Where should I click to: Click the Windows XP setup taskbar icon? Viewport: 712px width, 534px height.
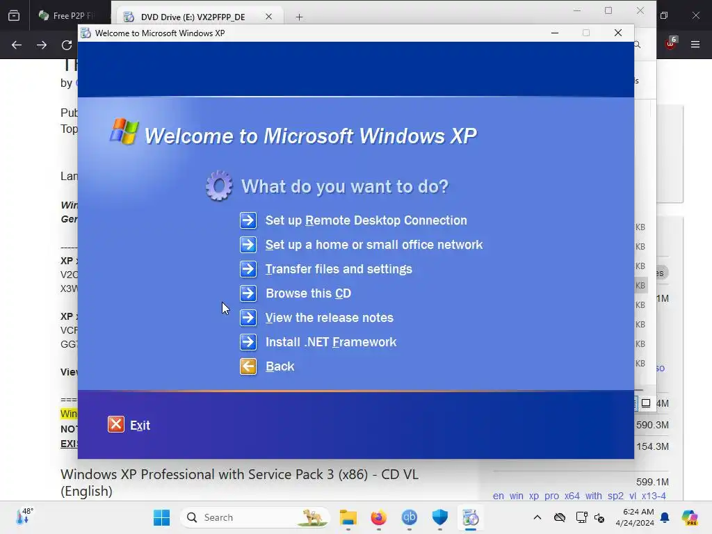[471, 517]
